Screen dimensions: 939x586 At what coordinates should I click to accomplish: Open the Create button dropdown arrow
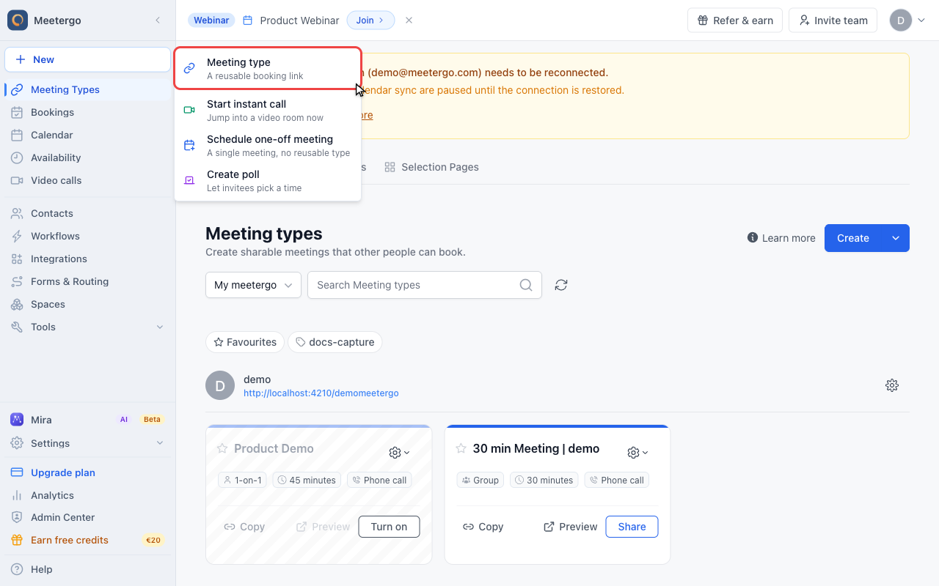pos(896,238)
